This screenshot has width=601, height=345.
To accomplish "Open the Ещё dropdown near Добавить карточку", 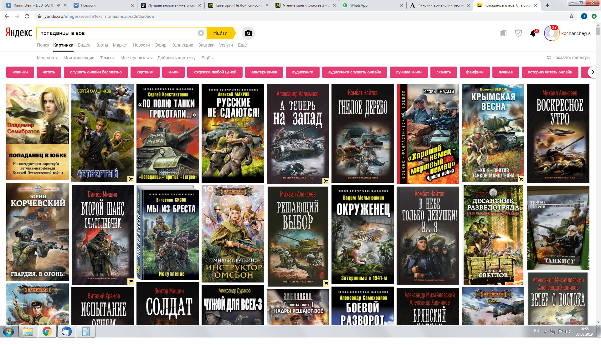I will click(208, 58).
